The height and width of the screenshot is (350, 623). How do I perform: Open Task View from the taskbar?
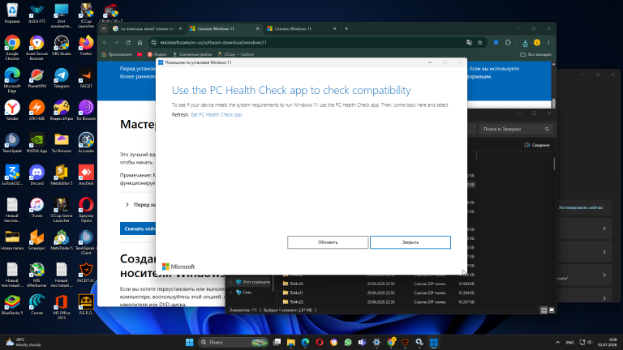tap(277, 342)
